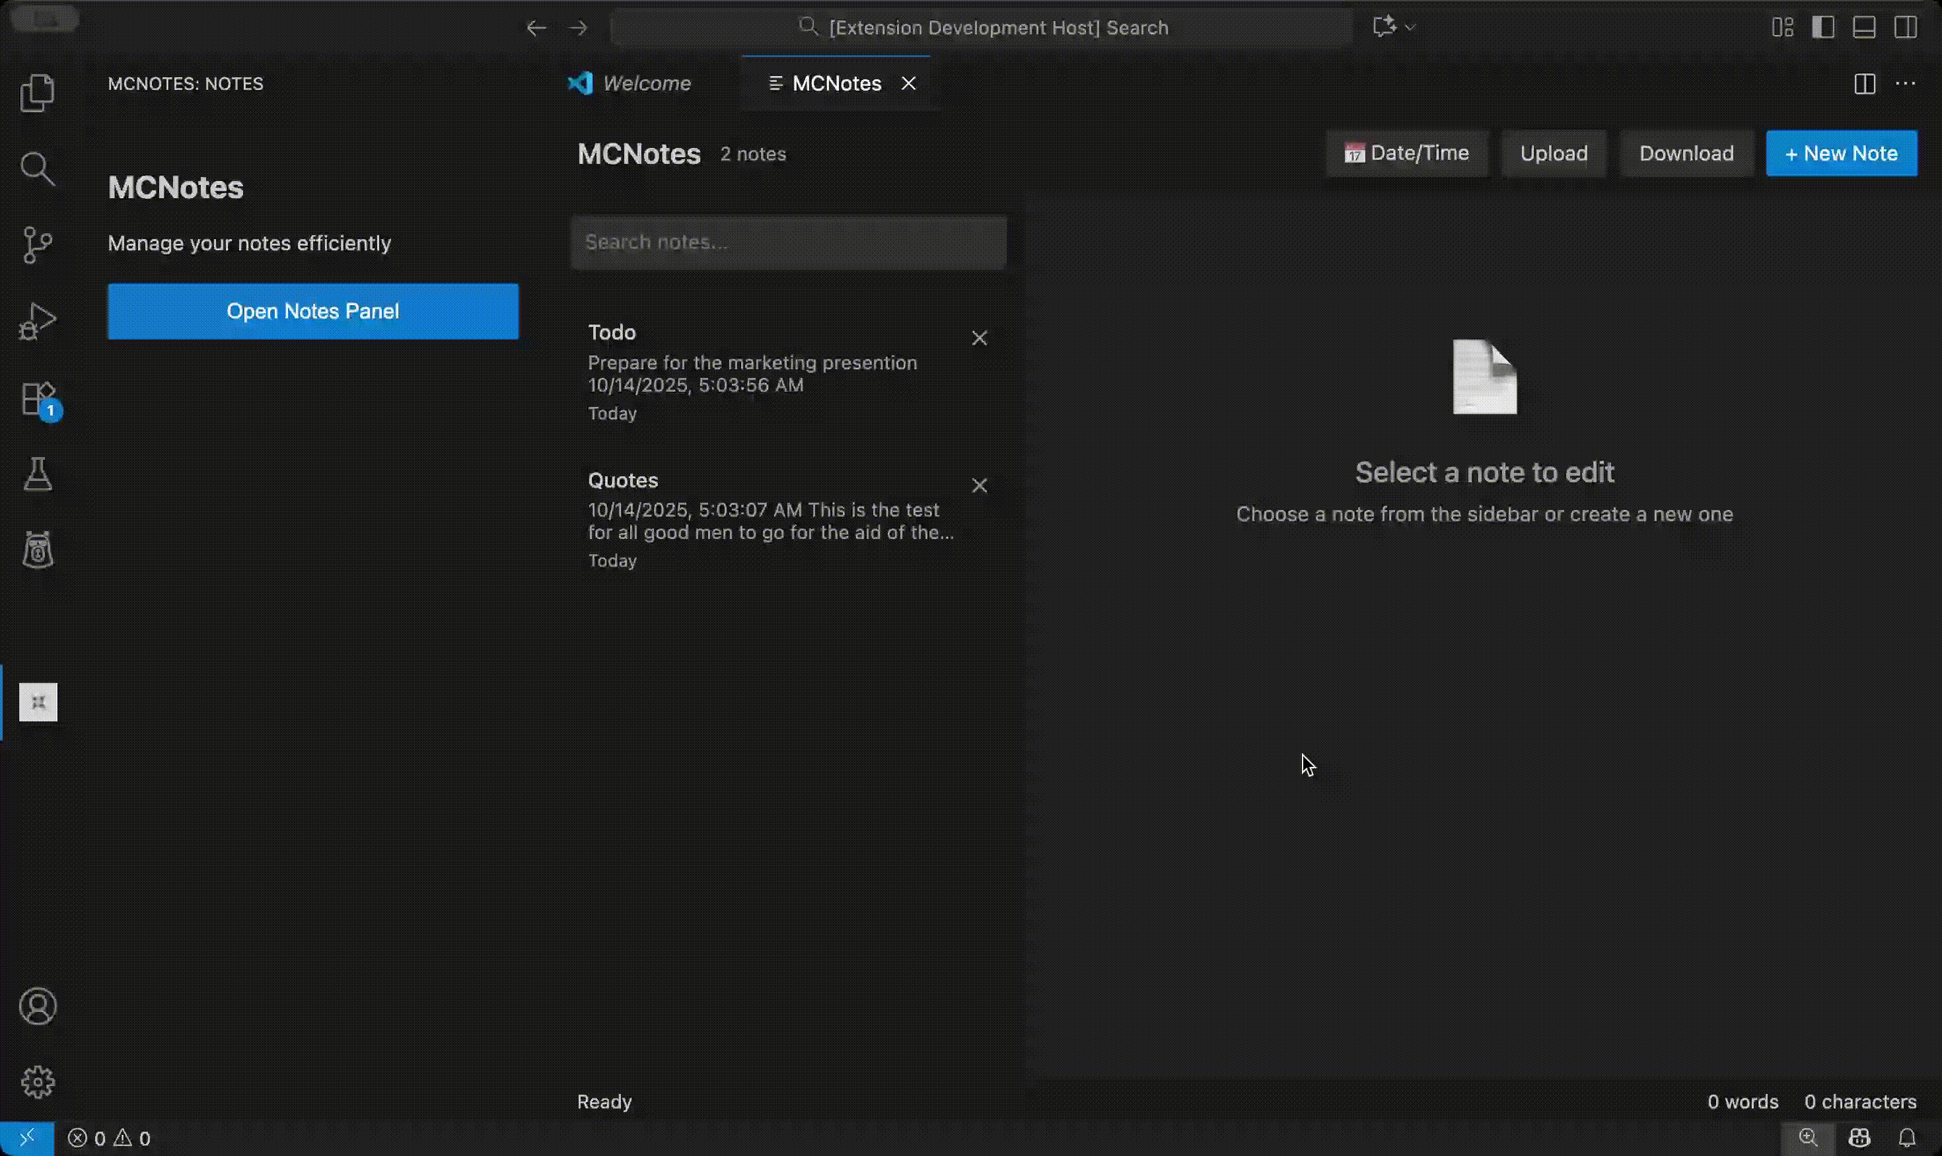
Task: Open the Accounts icon
Action: 38,1007
